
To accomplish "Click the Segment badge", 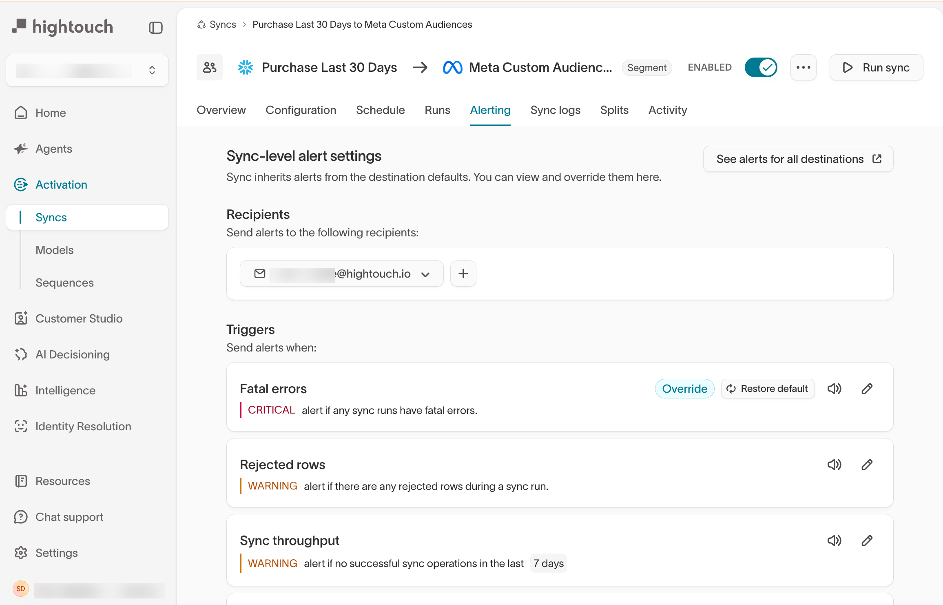I will (x=647, y=67).
